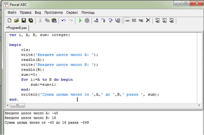Stop program execution with the Stop icon
Image resolution: width=204 pixels, height=135 pixels.
coord(87,20)
